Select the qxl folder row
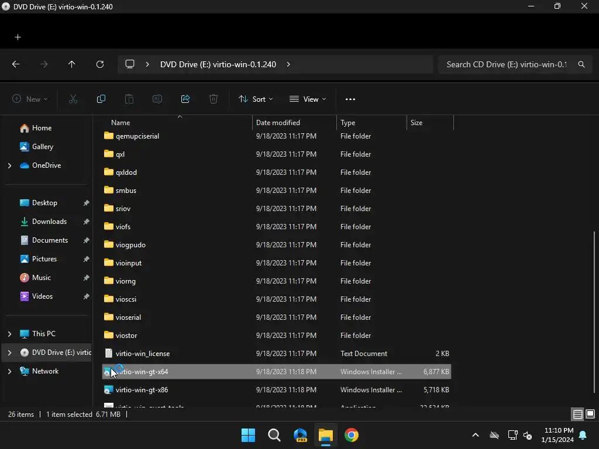 click(277, 154)
